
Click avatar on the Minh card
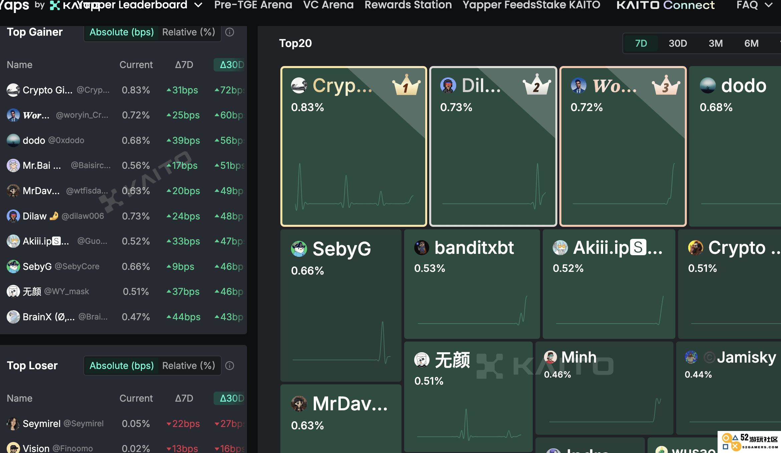pos(550,357)
